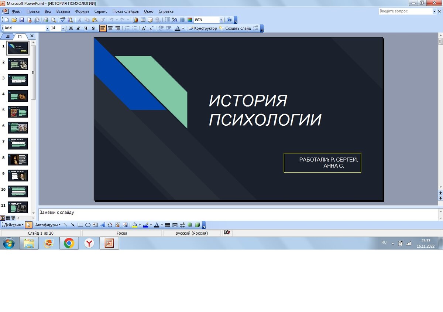
Task: Insert picture from file icon
Action: pyautogui.click(x=125, y=225)
